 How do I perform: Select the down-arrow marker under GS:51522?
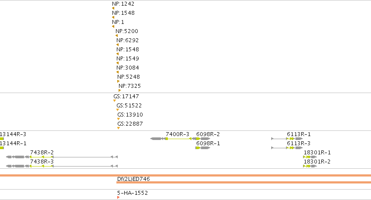[x=118, y=110]
